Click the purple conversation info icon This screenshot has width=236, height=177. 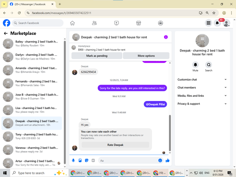[166, 37]
